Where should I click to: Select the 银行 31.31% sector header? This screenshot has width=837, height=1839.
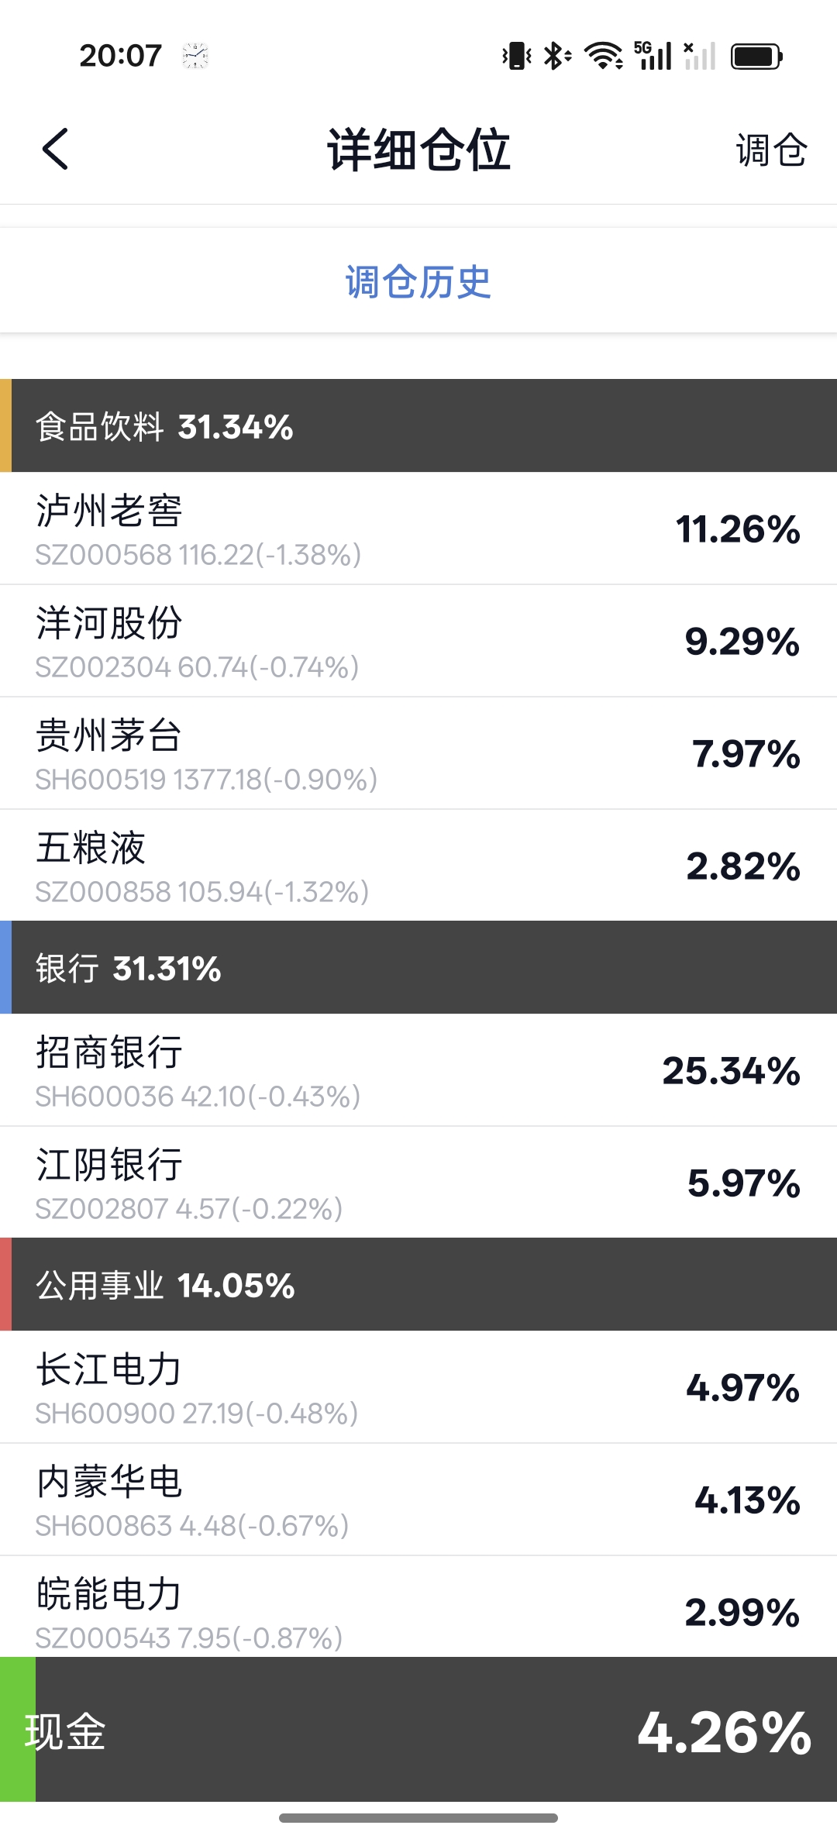(x=418, y=968)
